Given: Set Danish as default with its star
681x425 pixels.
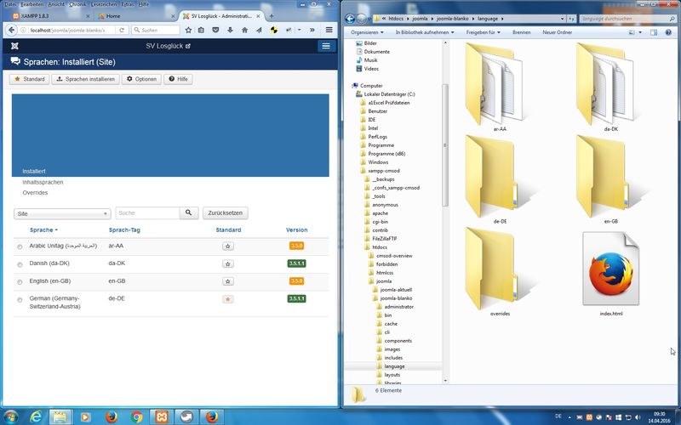Looking at the screenshot, I should click(x=228, y=263).
